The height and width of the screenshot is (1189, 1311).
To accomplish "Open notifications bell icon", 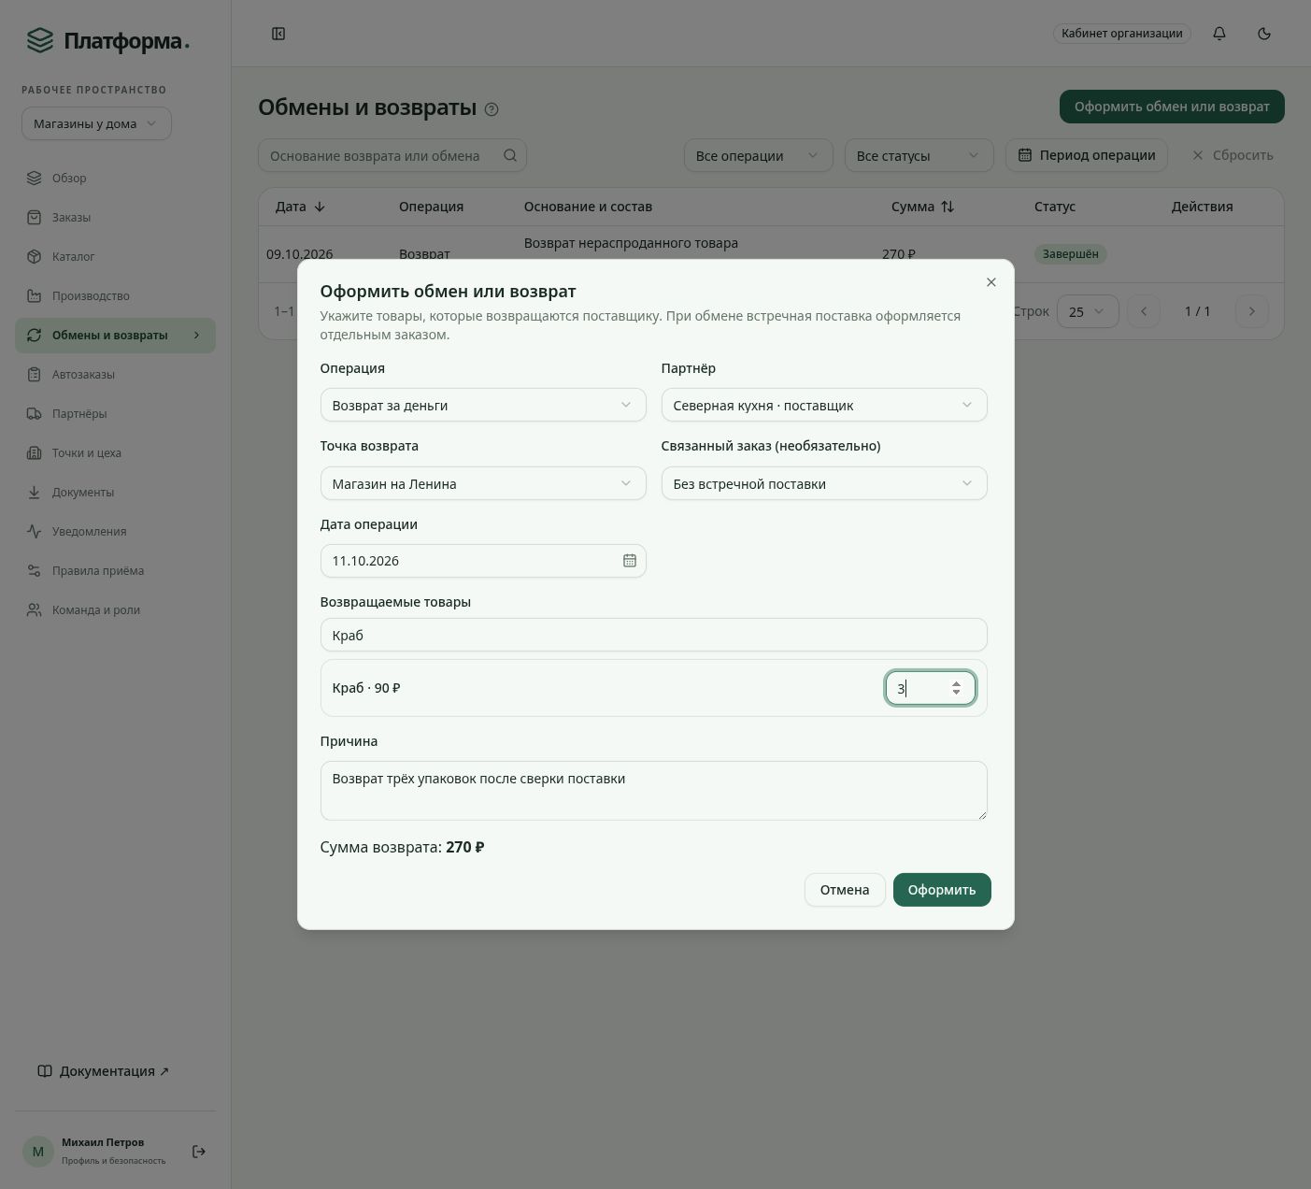I will [x=1219, y=34].
